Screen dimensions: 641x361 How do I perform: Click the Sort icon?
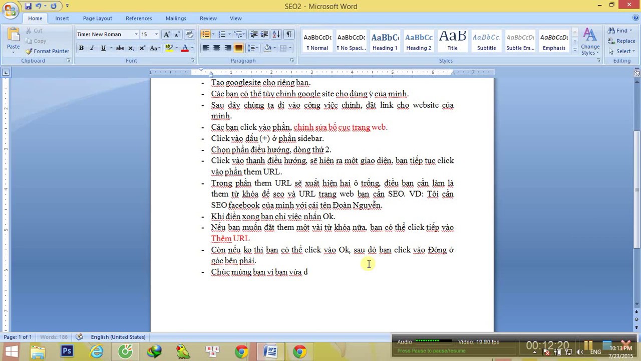point(276,34)
